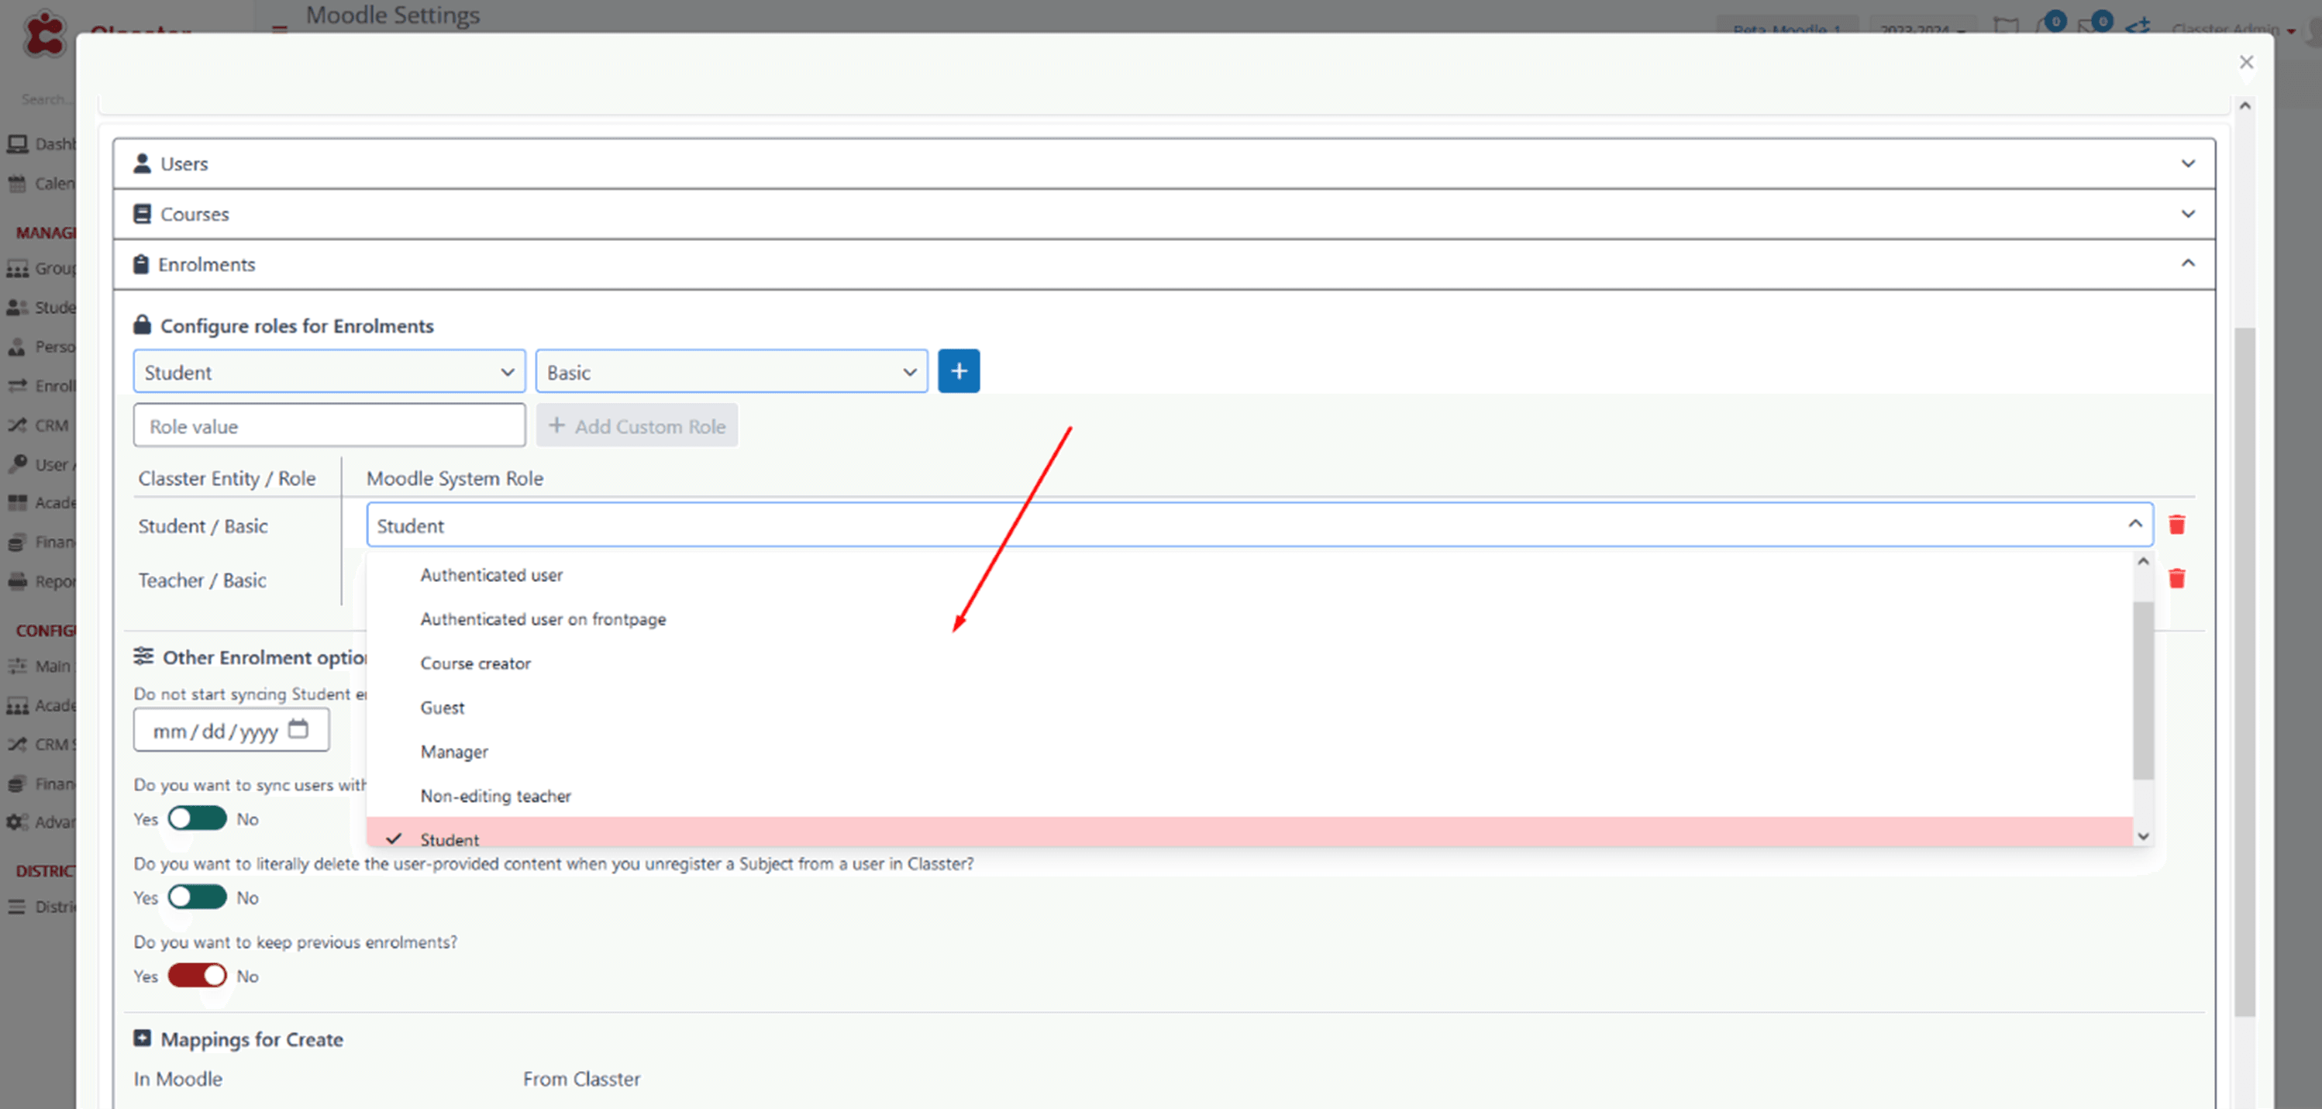Image resolution: width=2322 pixels, height=1109 pixels.
Task: Click 'Classter Entity / Role' column header
Action: tap(226, 478)
